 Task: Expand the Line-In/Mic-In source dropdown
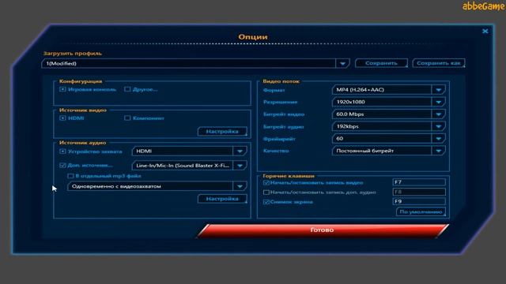240,166
